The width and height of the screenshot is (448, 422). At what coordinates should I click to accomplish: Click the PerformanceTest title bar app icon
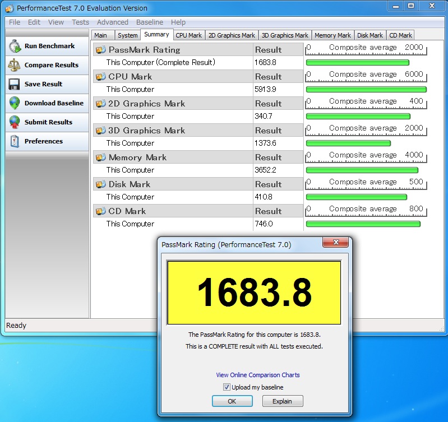coord(10,8)
